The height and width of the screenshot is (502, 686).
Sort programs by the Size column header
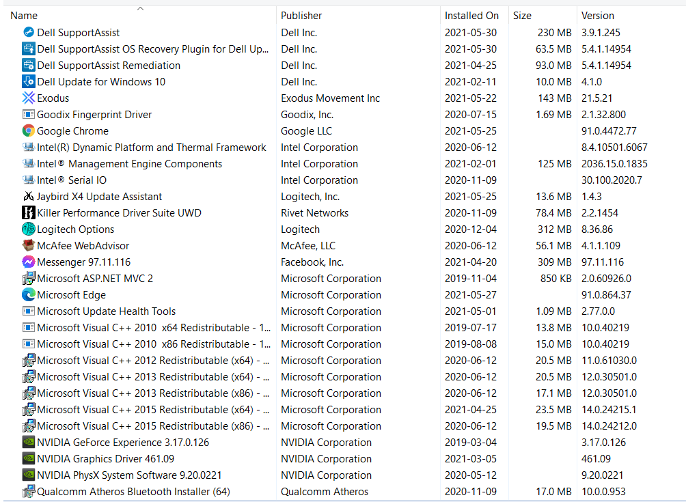tap(522, 16)
